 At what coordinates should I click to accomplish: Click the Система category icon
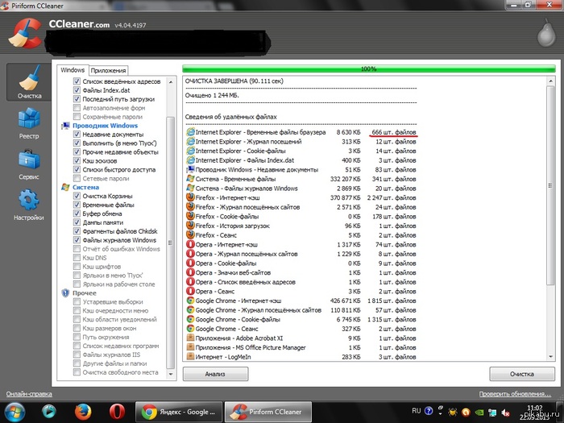click(65, 187)
